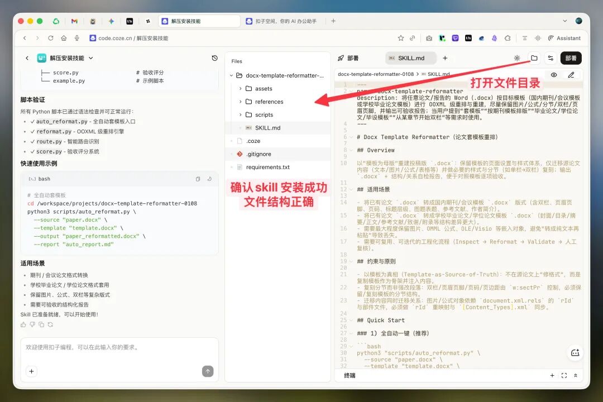Open the browser home page icon
The height and width of the screenshot is (402, 603).
click(64, 38)
